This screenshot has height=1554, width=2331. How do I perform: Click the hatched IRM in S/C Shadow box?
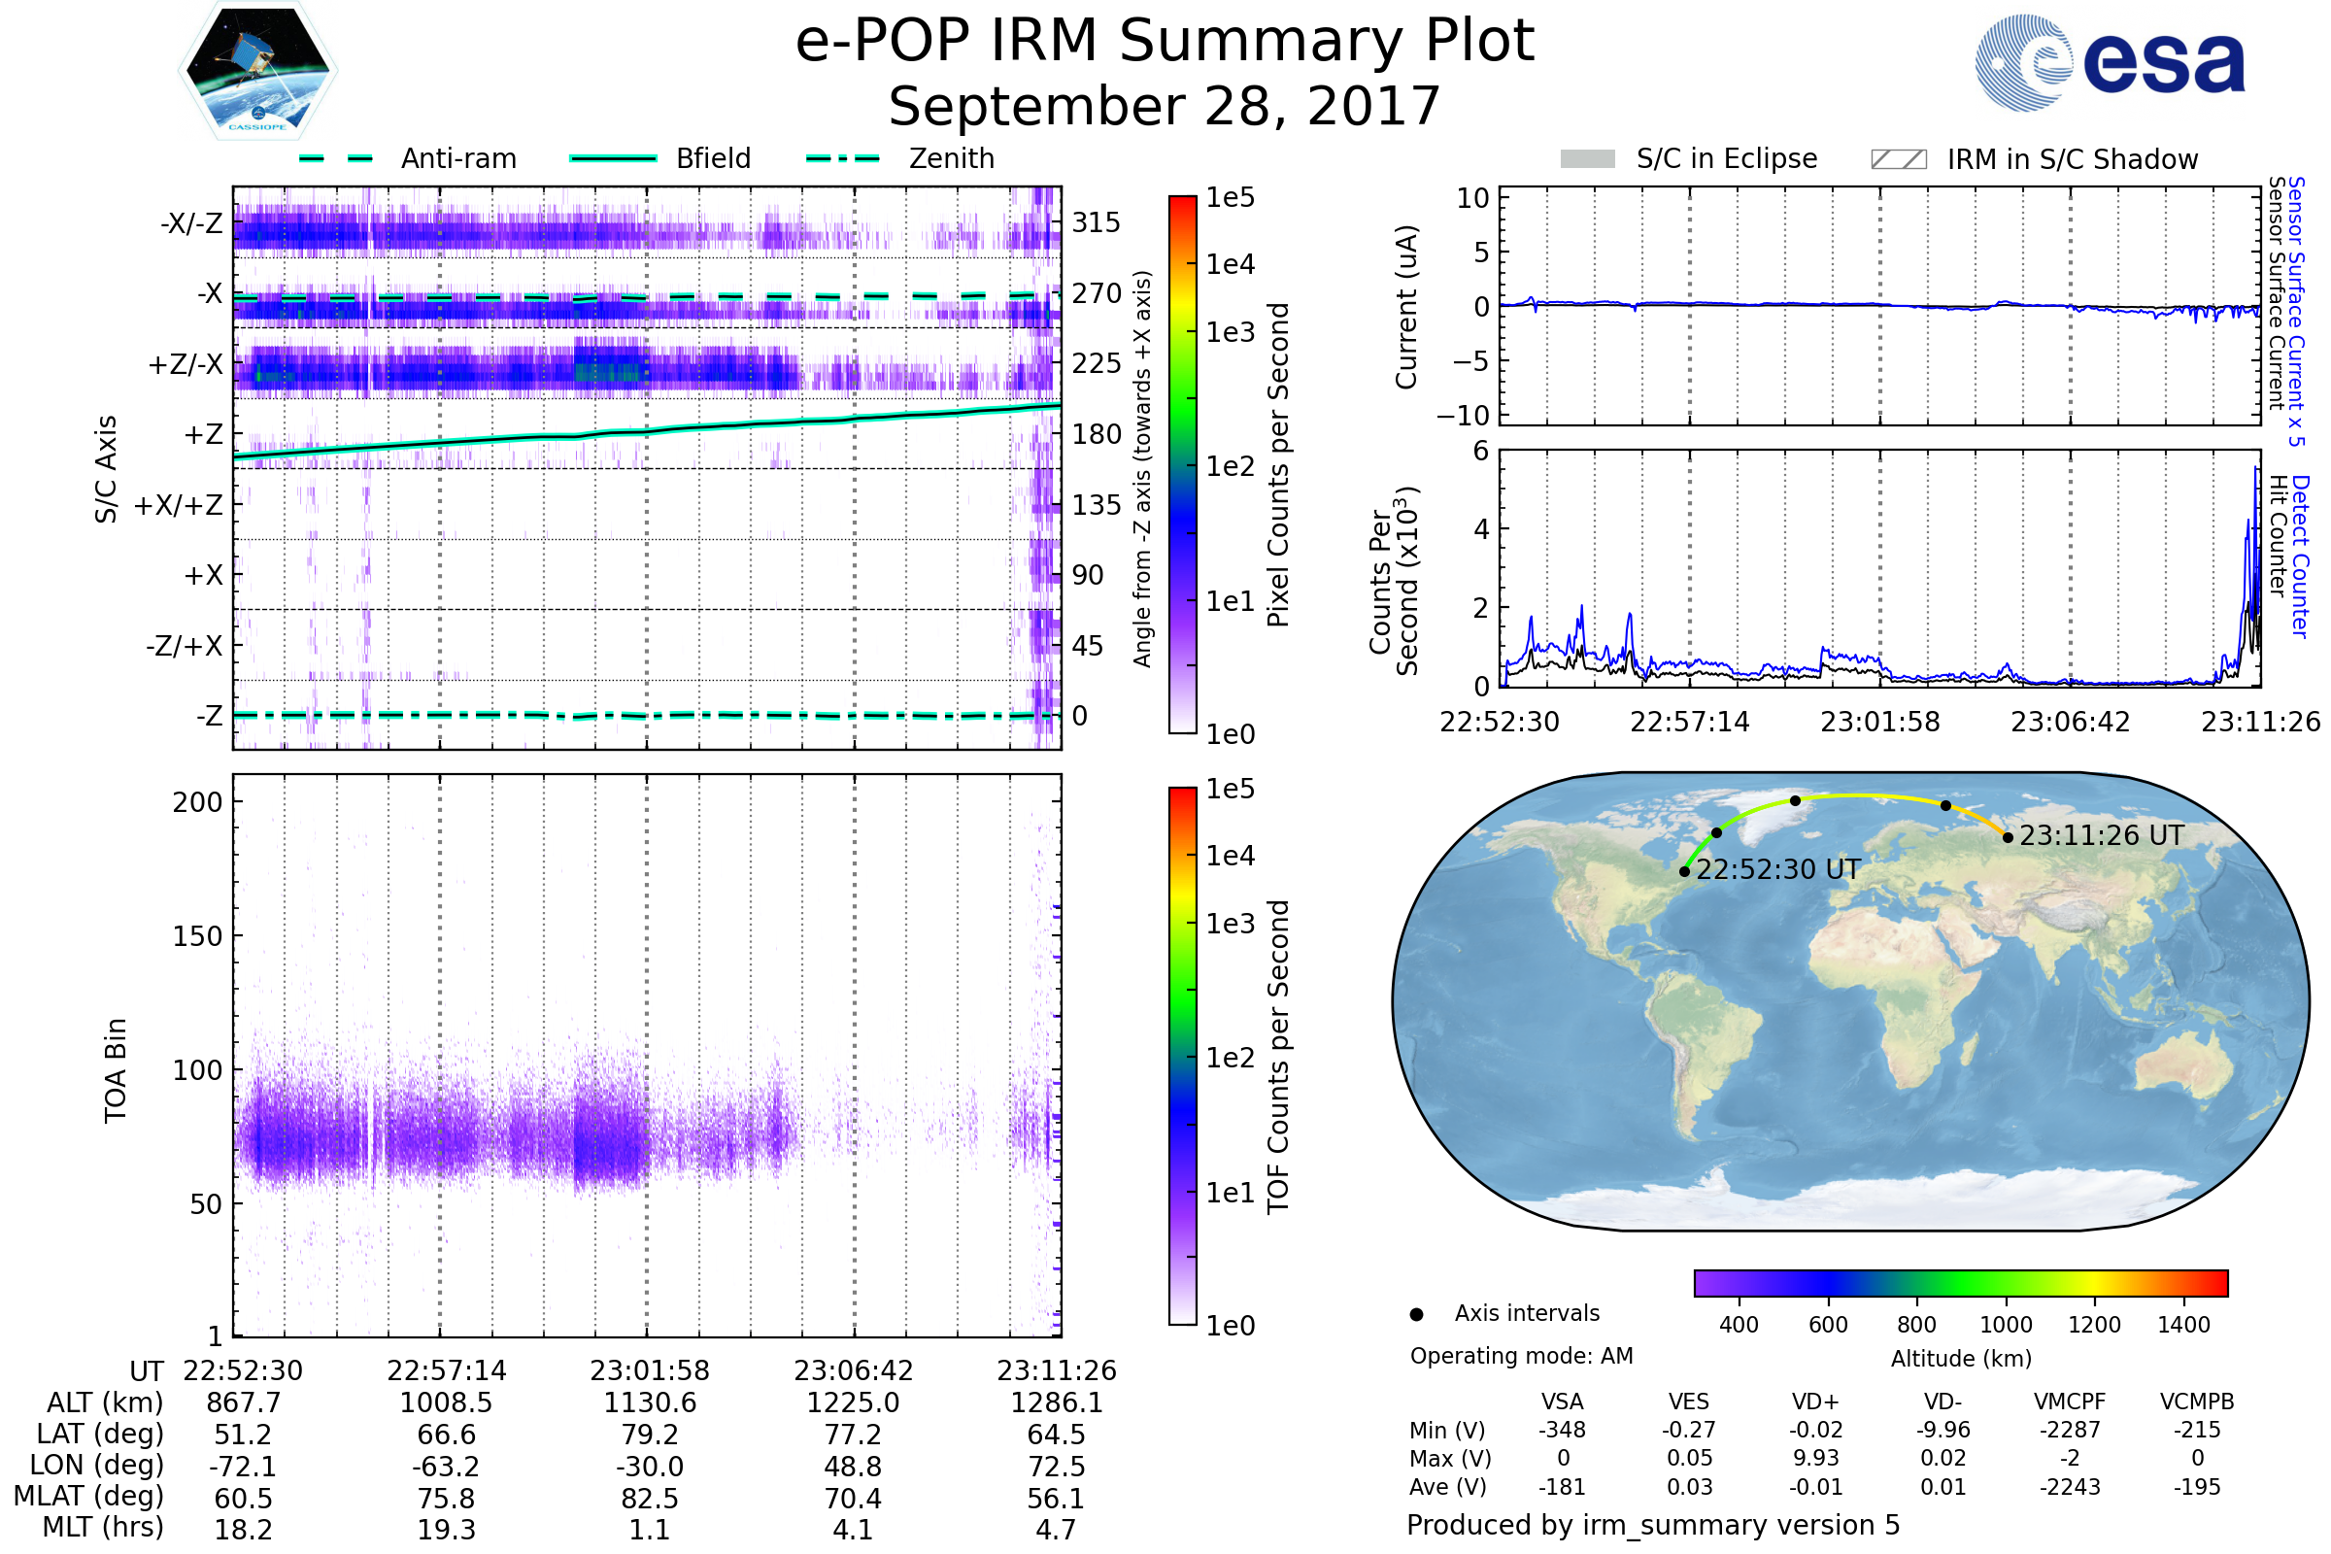pyautogui.click(x=1898, y=159)
